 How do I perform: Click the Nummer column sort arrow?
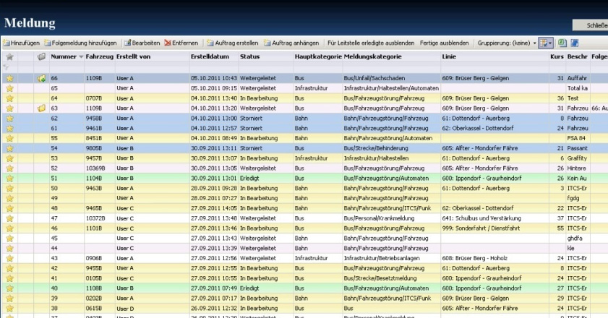pyautogui.click(x=81, y=57)
